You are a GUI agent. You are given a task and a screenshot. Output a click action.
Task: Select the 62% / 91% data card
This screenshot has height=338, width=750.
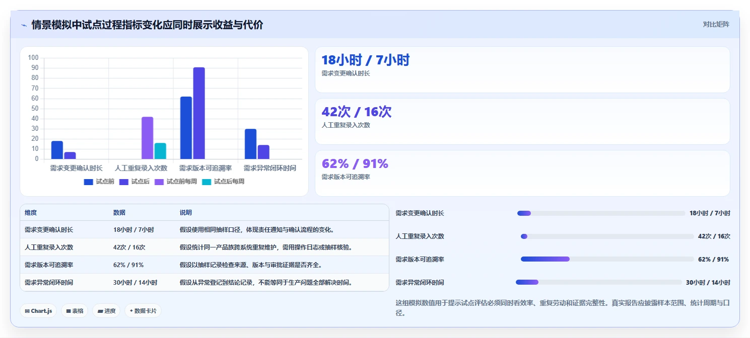point(522,173)
